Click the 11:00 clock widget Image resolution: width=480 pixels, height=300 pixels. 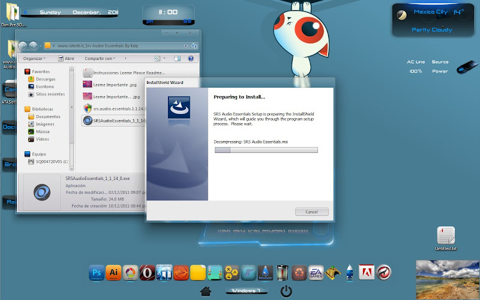point(169,14)
